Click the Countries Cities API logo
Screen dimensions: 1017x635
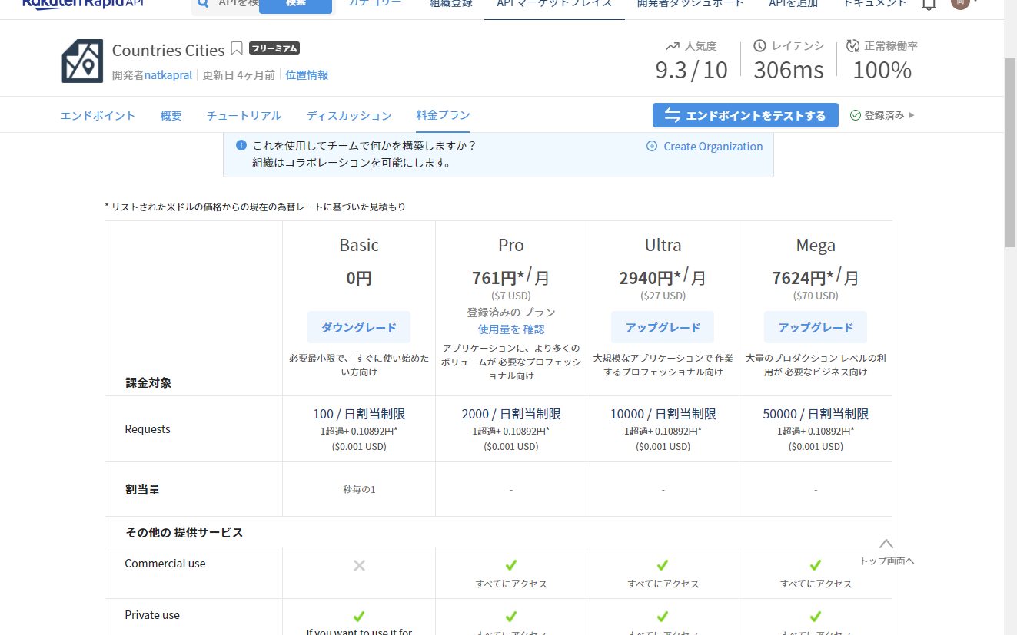tap(82, 61)
